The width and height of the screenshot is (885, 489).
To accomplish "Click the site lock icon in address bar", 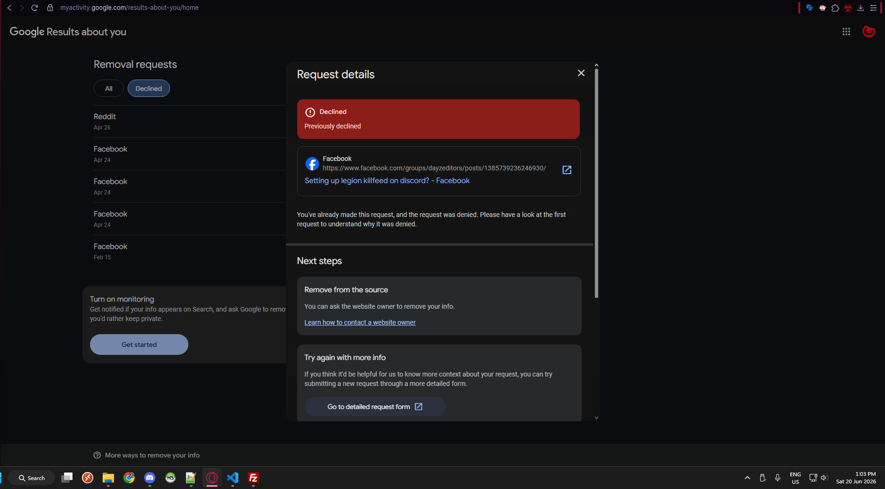I will point(50,8).
